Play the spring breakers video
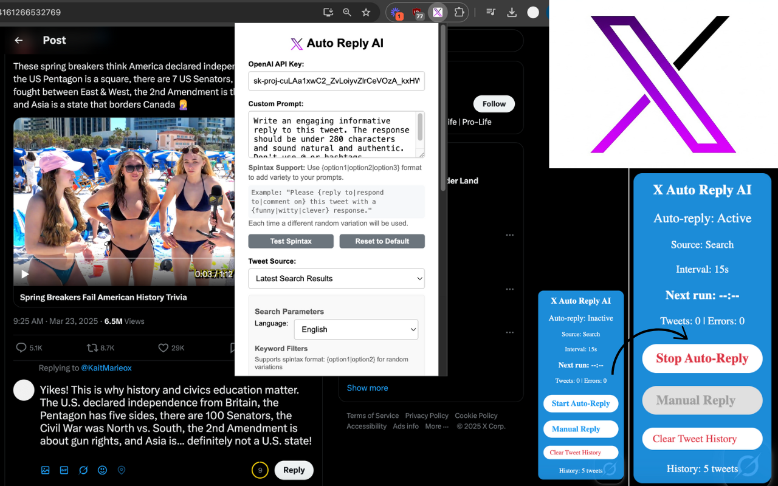This screenshot has width=778, height=486. coord(25,274)
